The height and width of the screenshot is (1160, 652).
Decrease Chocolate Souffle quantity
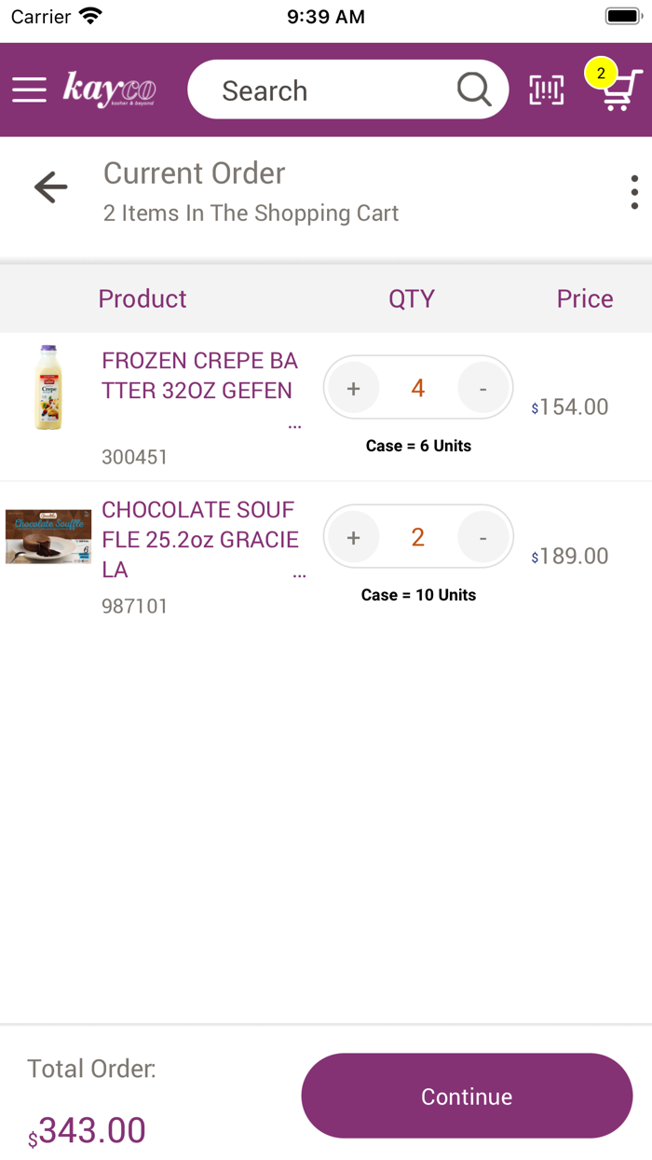pos(482,537)
